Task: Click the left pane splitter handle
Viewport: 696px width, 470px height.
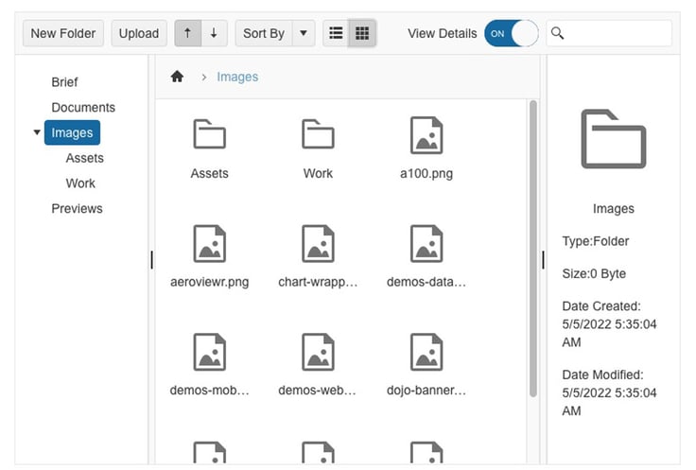Action: coord(152,260)
